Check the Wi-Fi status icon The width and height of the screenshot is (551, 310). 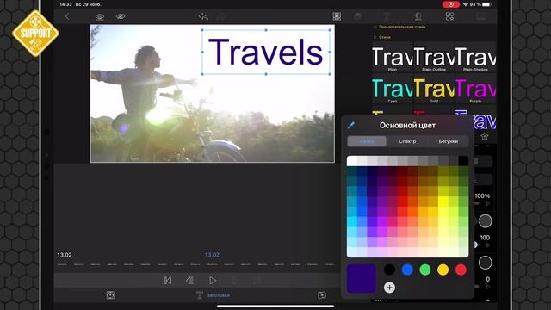(466, 4)
